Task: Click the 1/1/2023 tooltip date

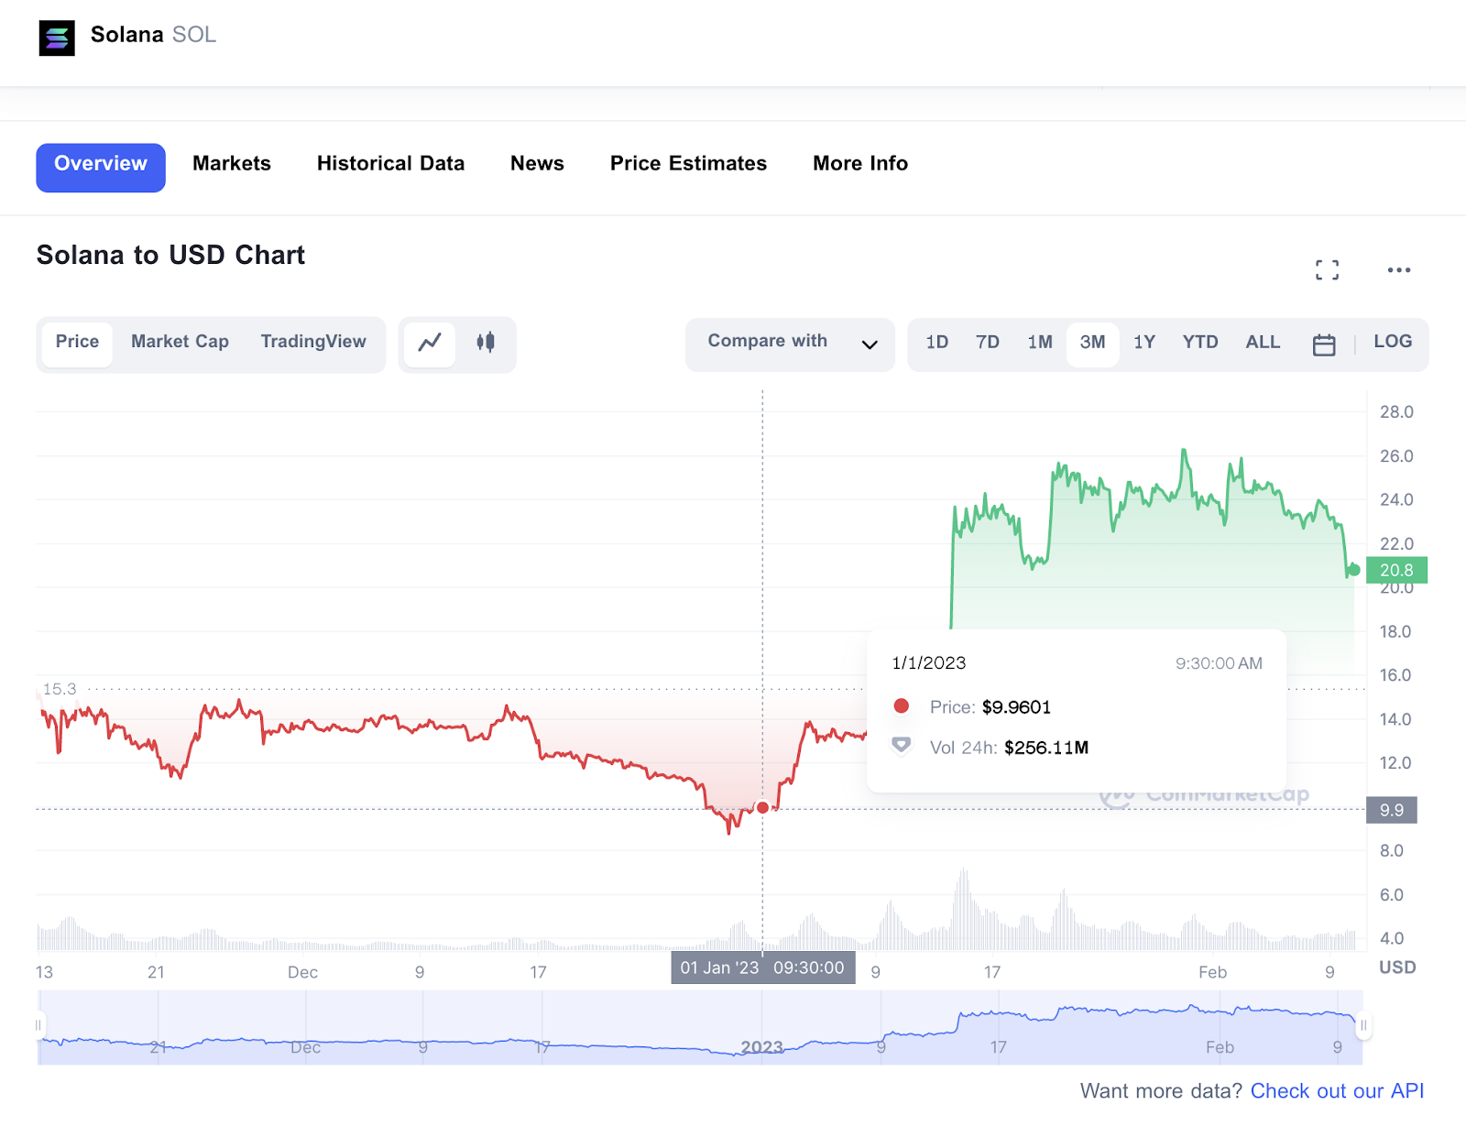Action: point(929,663)
